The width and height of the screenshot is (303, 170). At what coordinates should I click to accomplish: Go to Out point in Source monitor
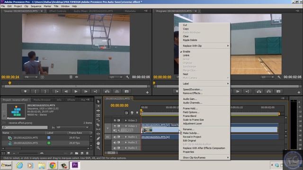click(95, 92)
